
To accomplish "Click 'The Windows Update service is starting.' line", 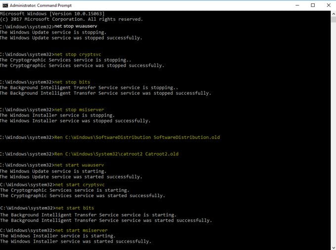I will (x=53, y=171).
